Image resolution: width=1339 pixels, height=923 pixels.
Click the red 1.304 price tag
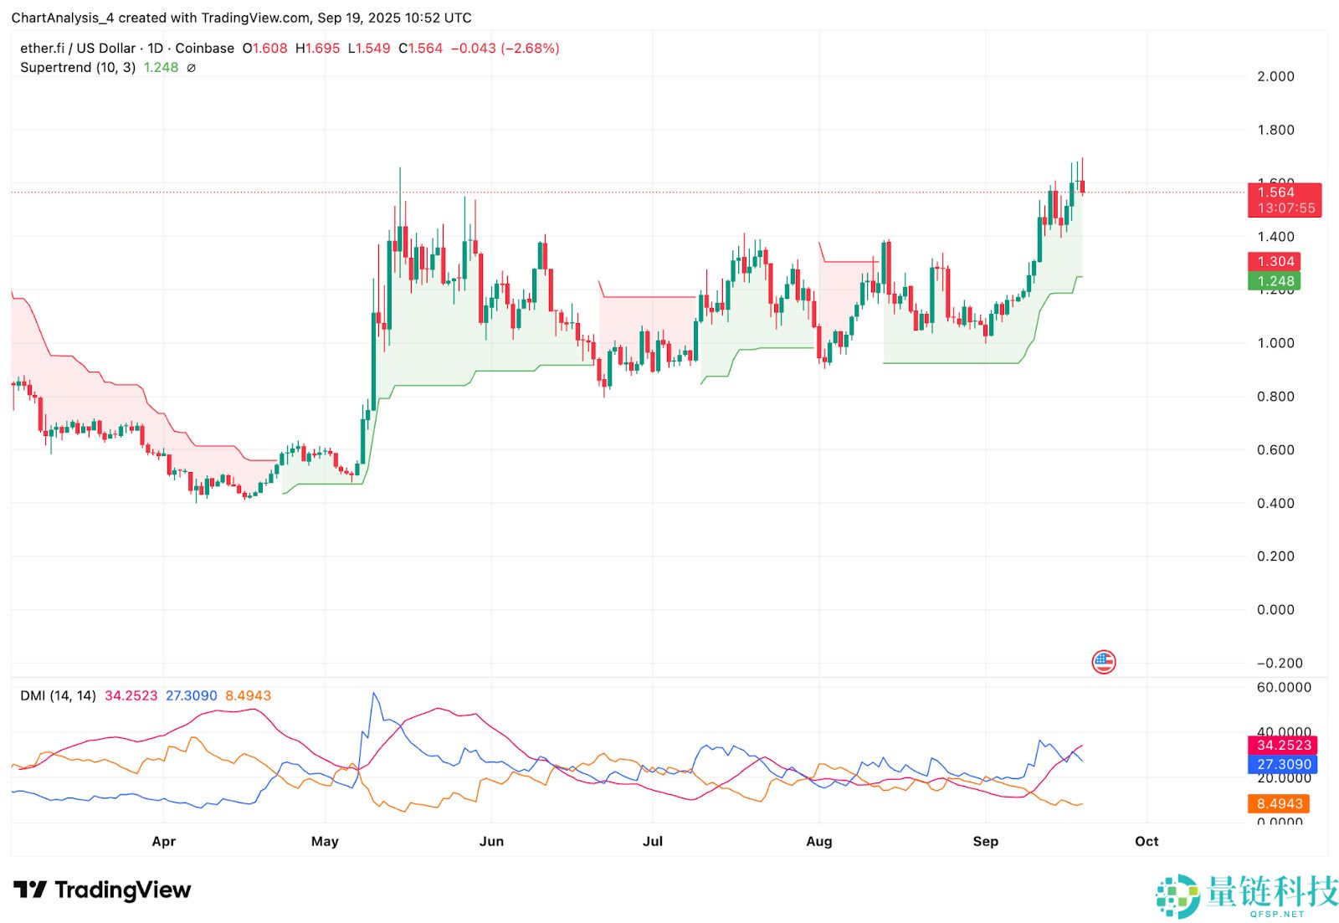click(x=1275, y=262)
